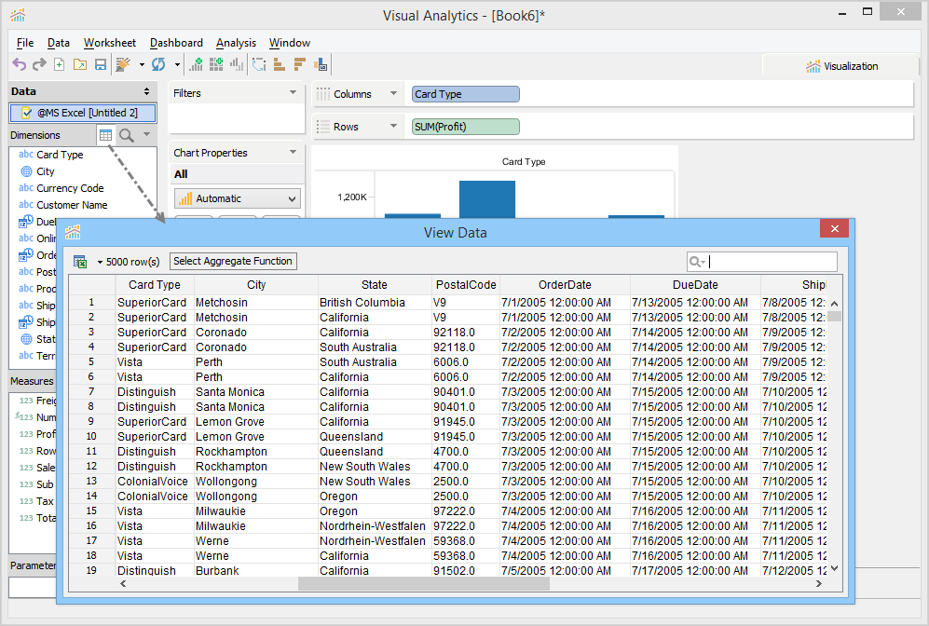929x626 pixels.
Task: Click the View Data search input field
Action: [x=772, y=262]
